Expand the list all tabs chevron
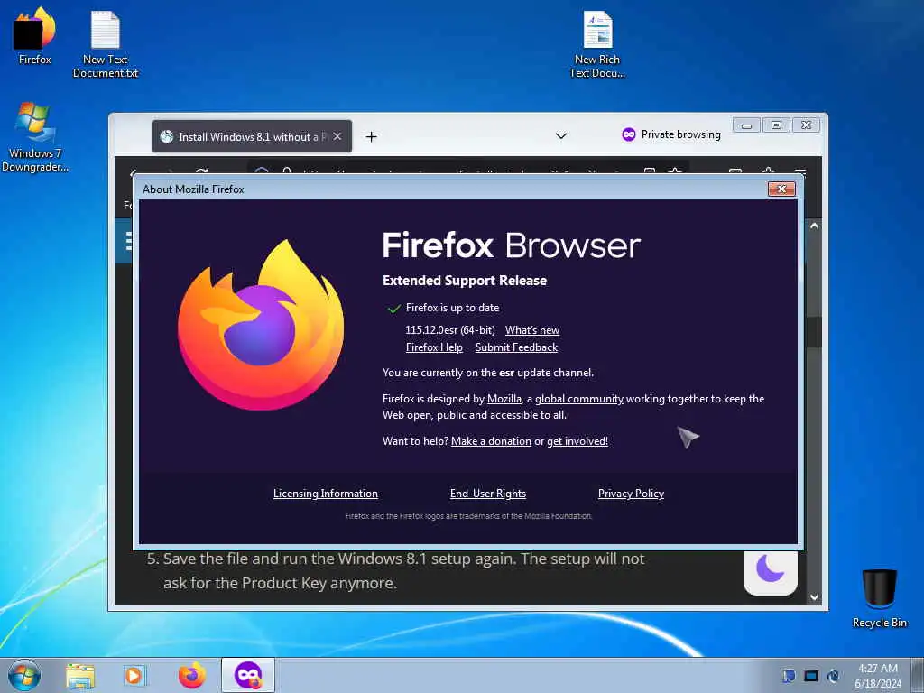This screenshot has height=693, width=924. pyautogui.click(x=561, y=135)
